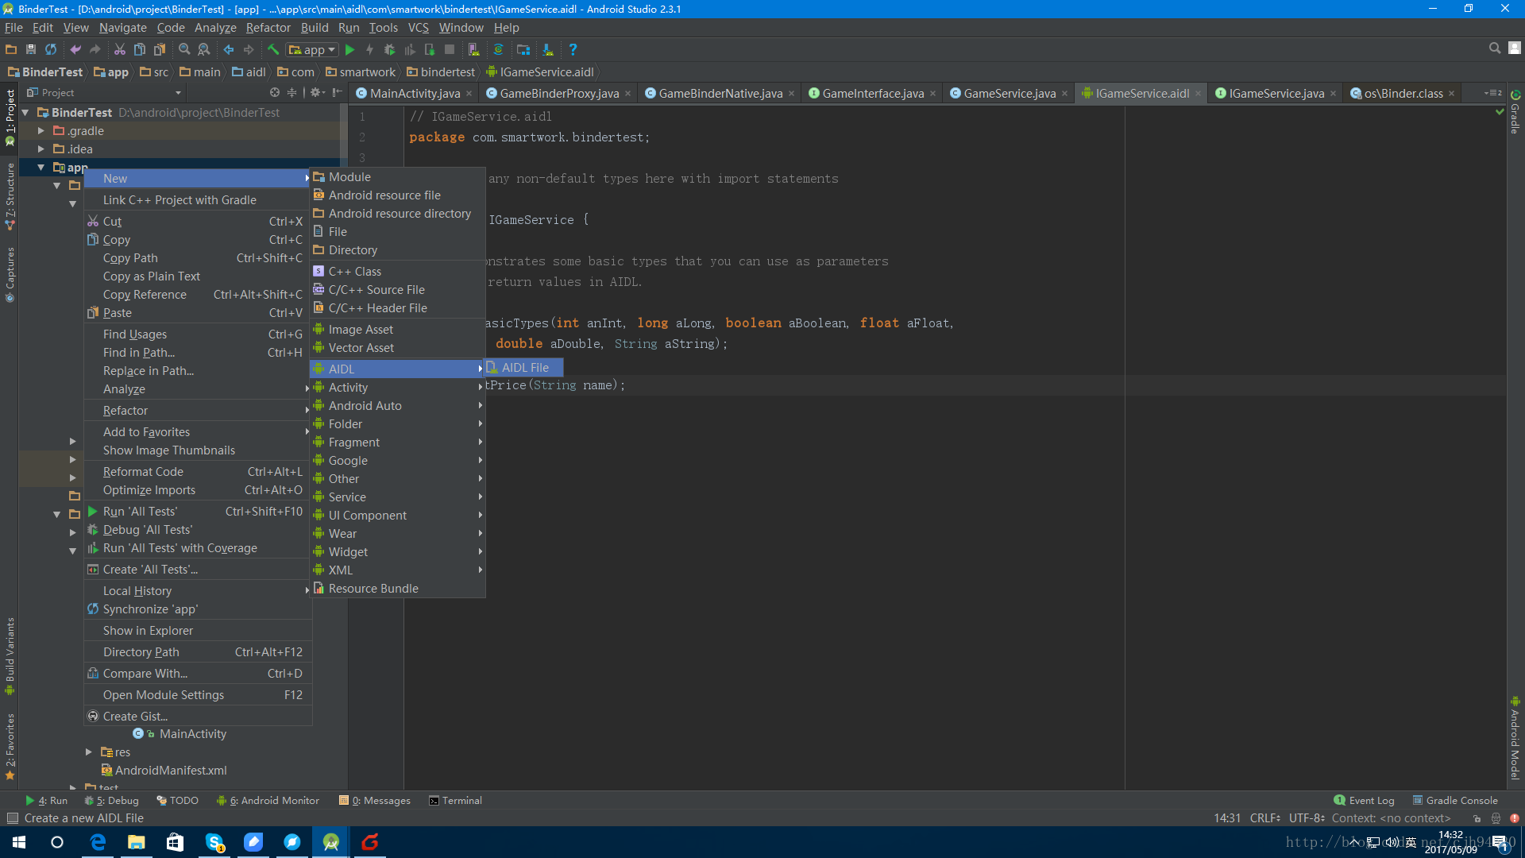This screenshot has width=1525, height=858.
Task: Open the Gradle Console panel
Action: click(1455, 800)
